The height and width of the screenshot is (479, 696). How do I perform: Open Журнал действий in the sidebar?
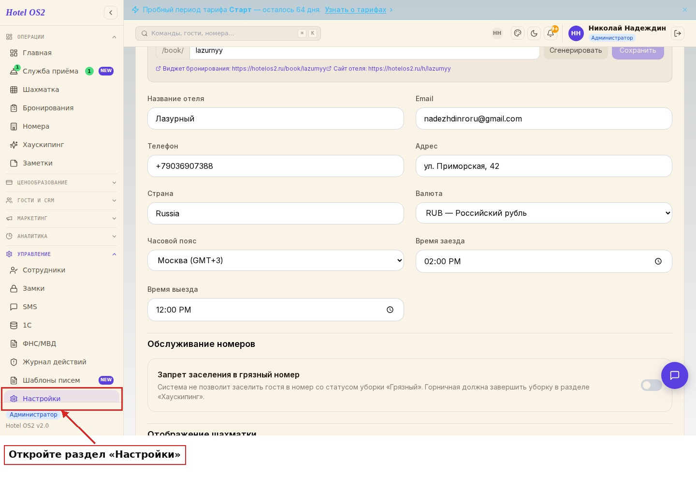[62, 362]
